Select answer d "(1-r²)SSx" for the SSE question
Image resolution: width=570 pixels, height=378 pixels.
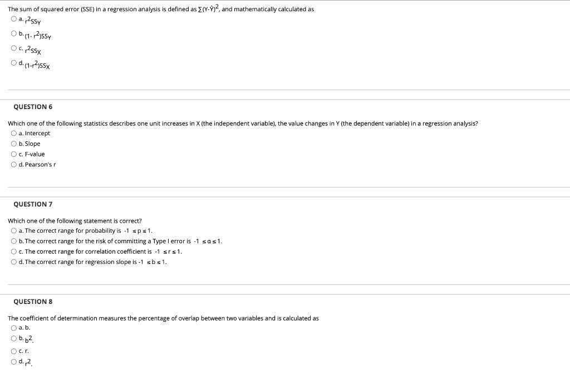tap(13, 63)
